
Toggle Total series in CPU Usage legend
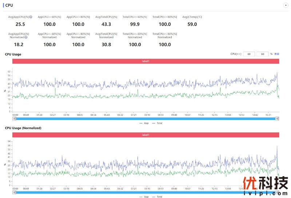(x=157, y=123)
